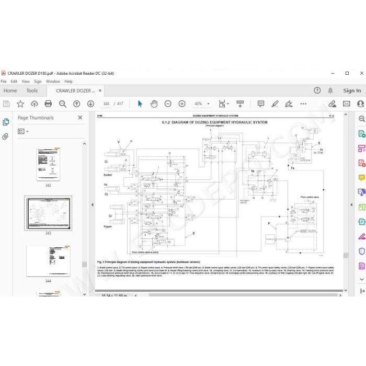Activate the Hand pan tool
This screenshot has width=366, height=366.
point(154,104)
